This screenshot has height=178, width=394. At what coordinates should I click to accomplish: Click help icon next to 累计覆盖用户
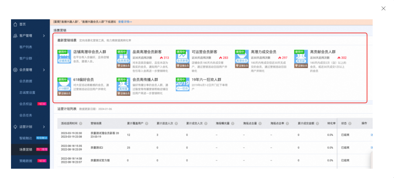click(147, 124)
